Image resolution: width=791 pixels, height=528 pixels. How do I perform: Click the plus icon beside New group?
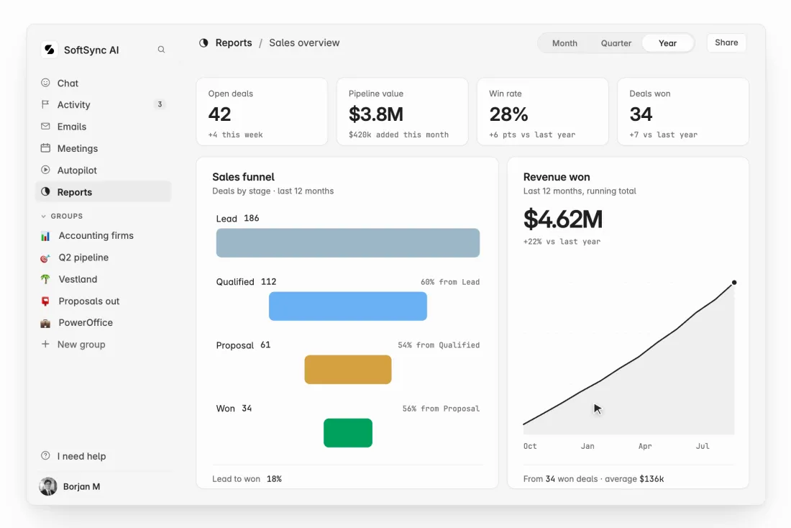click(x=45, y=344)
